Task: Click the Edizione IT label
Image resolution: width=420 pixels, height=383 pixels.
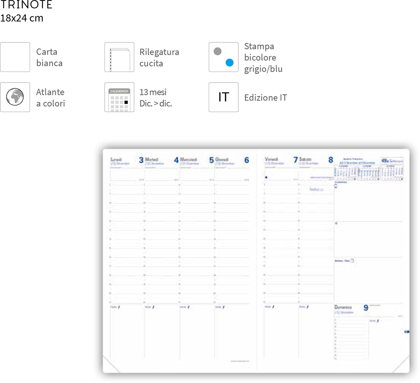Action: click(x=266, y=98)
